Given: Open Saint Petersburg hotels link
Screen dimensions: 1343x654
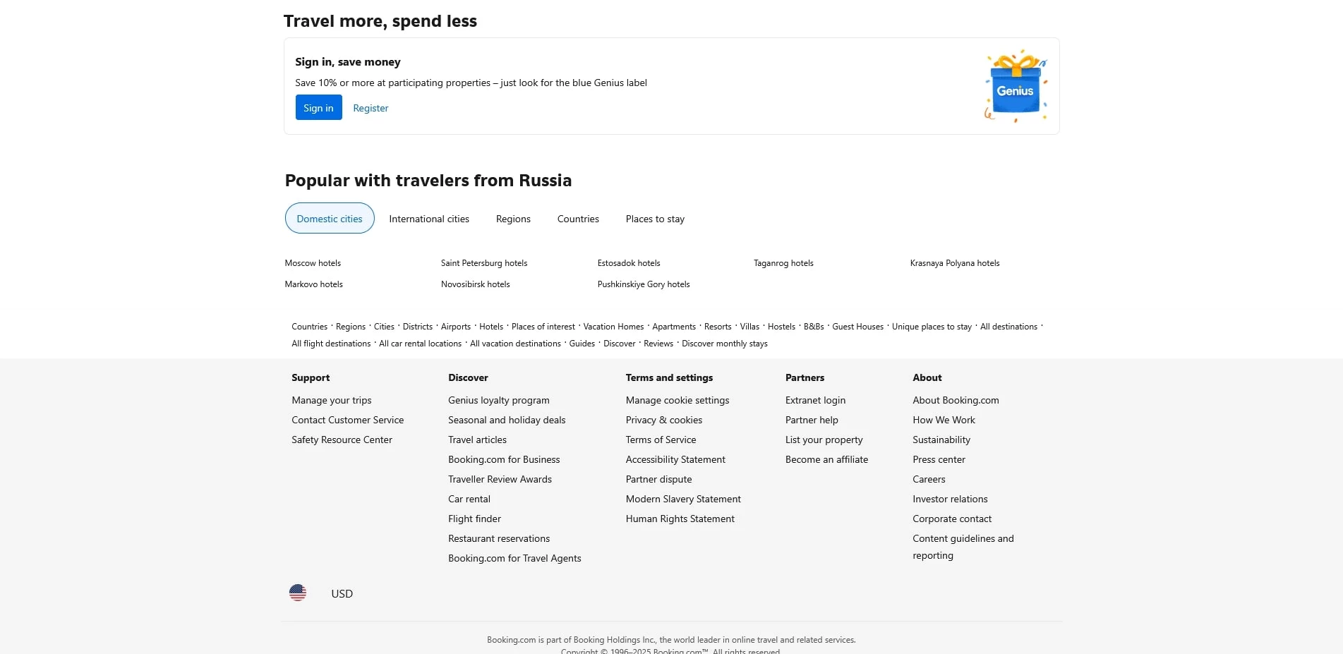Looking at the screenshot, I should [484, 263].
